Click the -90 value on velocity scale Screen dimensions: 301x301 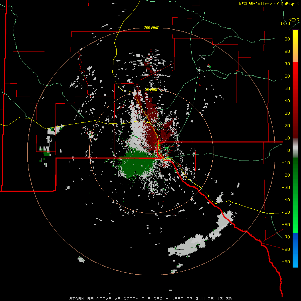coord(286,262)
